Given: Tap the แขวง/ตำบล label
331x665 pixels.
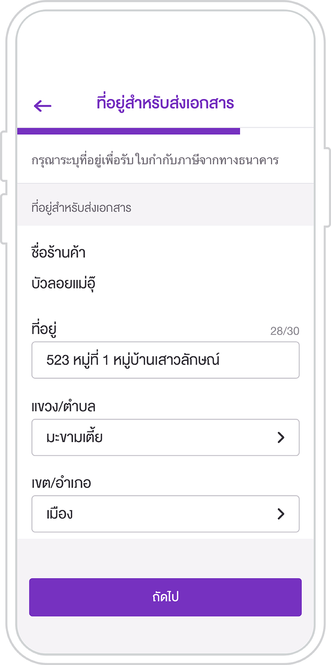Looking at the screenshot, I should (x=63, y=407).
